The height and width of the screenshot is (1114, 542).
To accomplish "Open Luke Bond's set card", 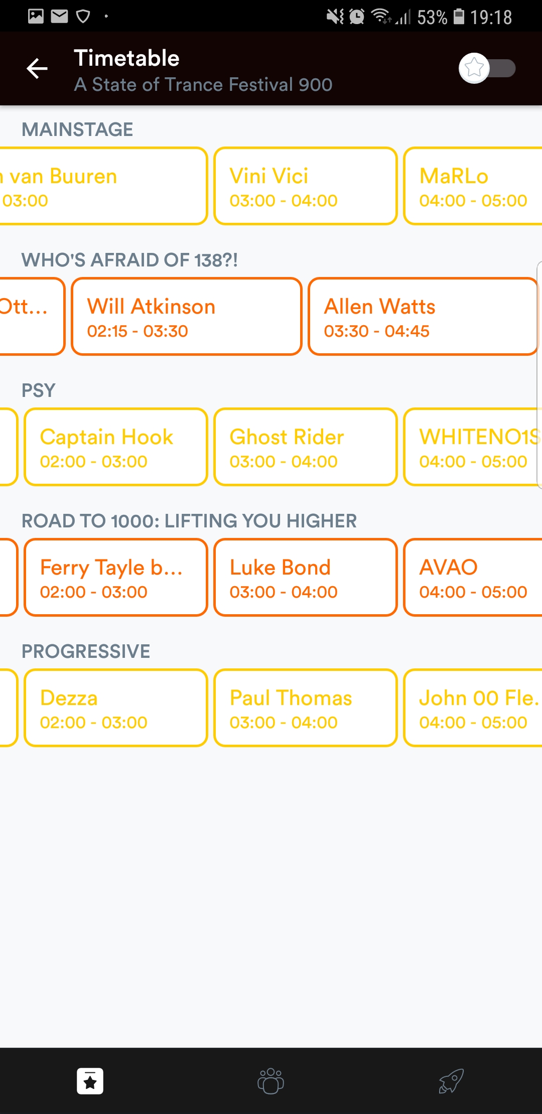I will point(305,578).
